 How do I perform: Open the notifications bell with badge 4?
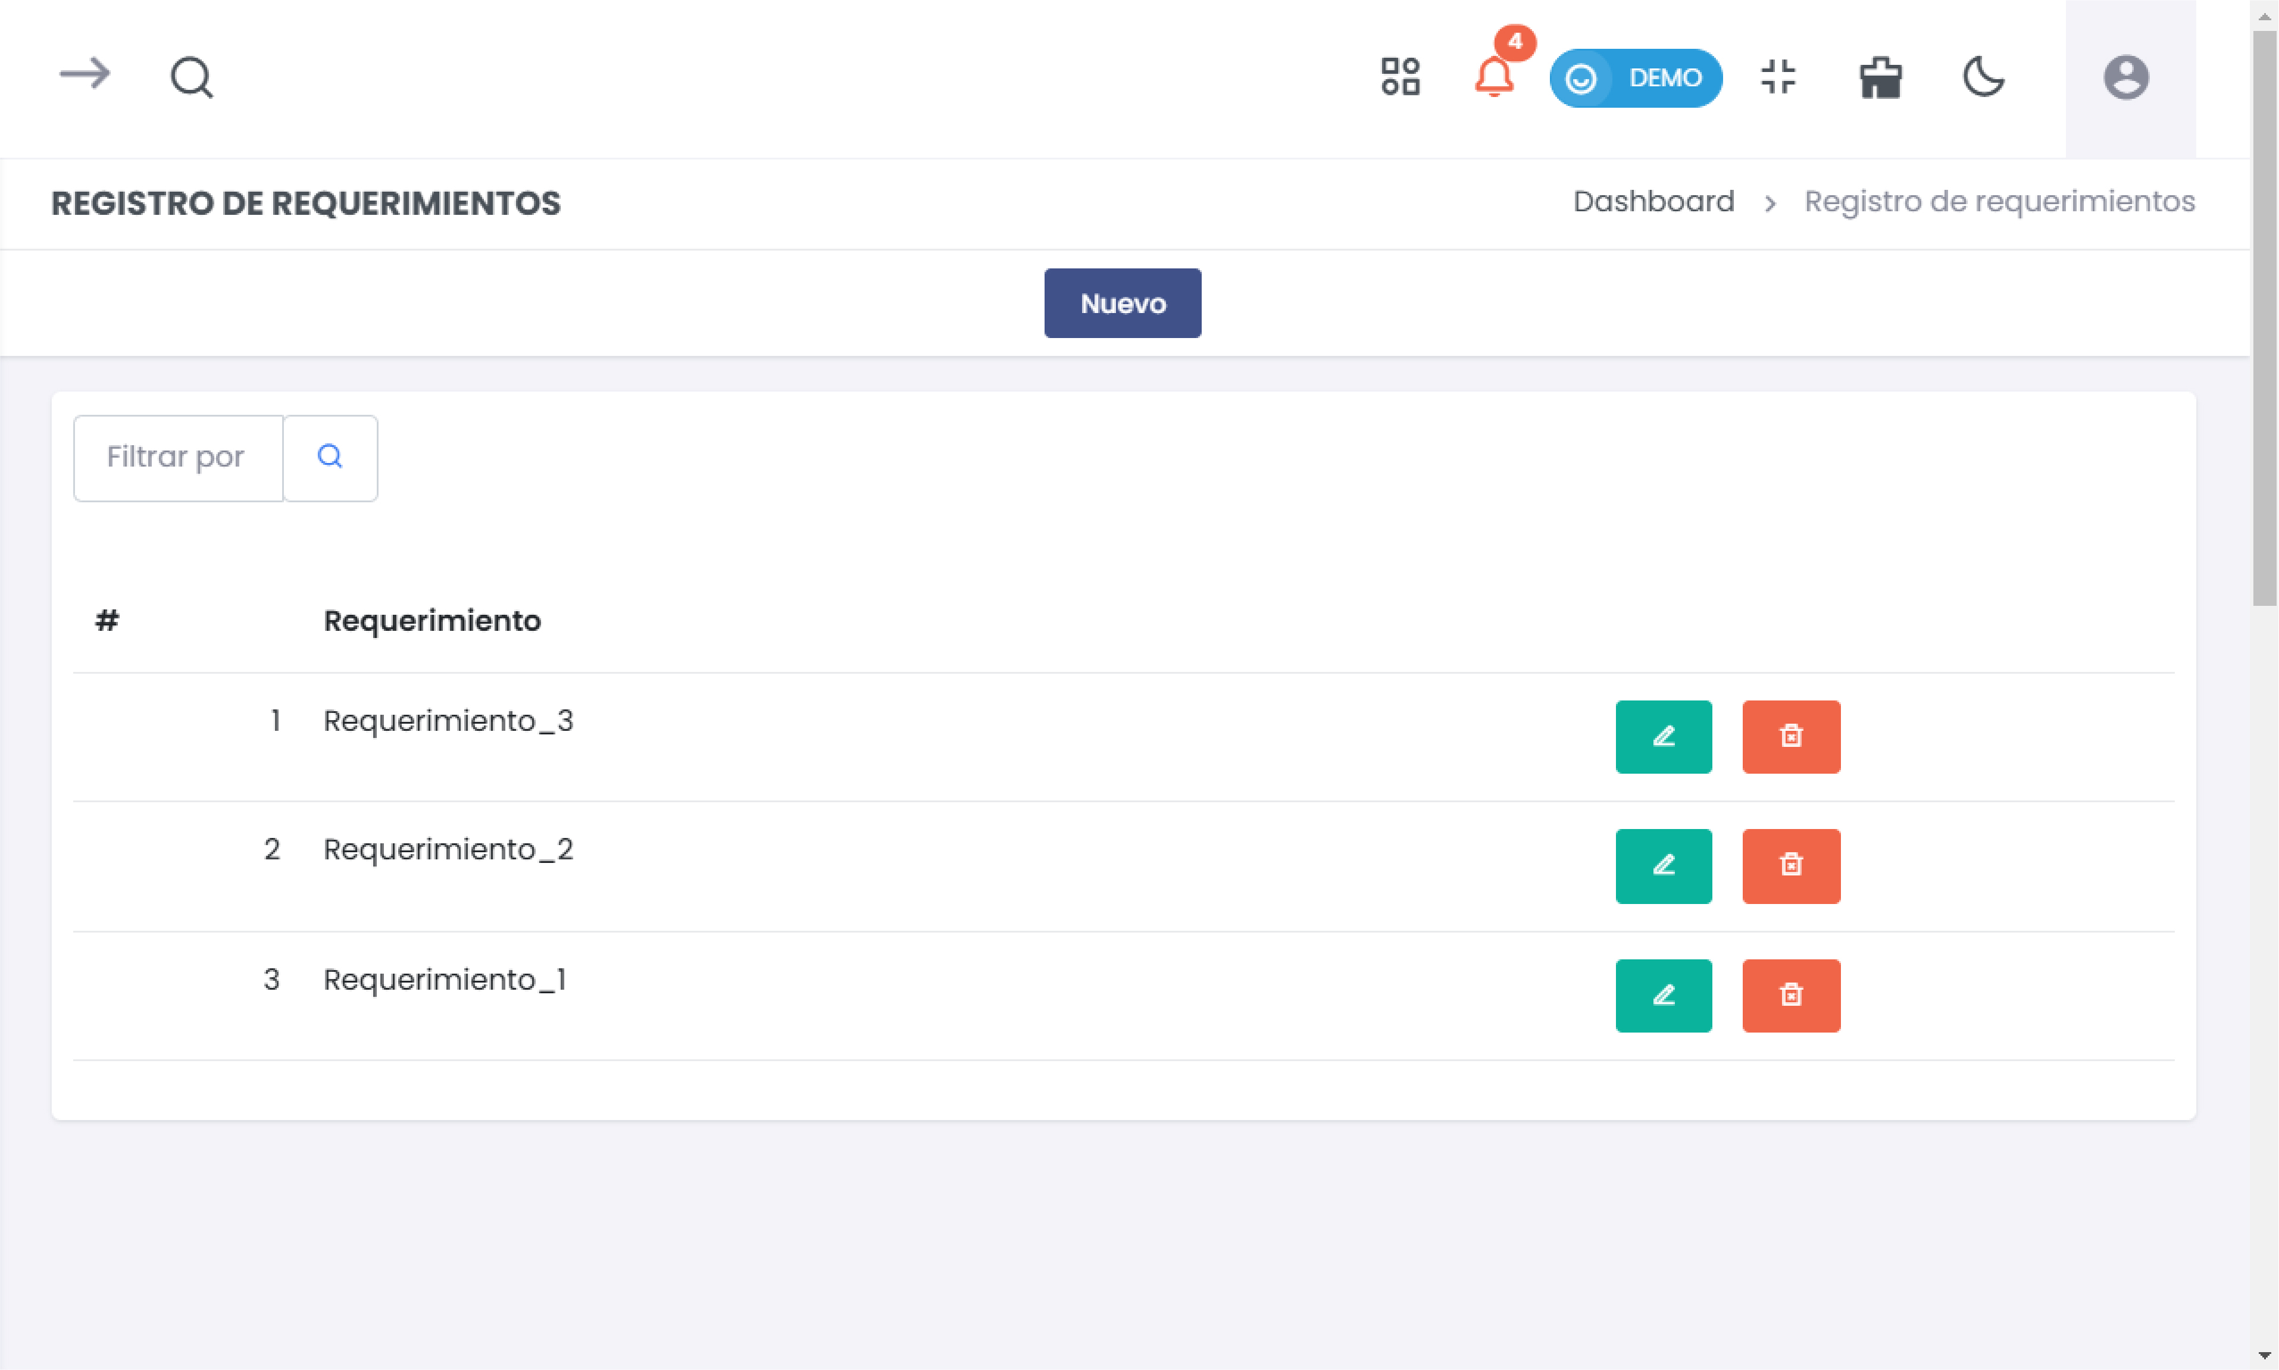coord(1493,77)
